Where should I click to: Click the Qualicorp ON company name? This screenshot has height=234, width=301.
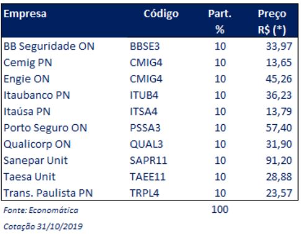(x=37, y=145)
